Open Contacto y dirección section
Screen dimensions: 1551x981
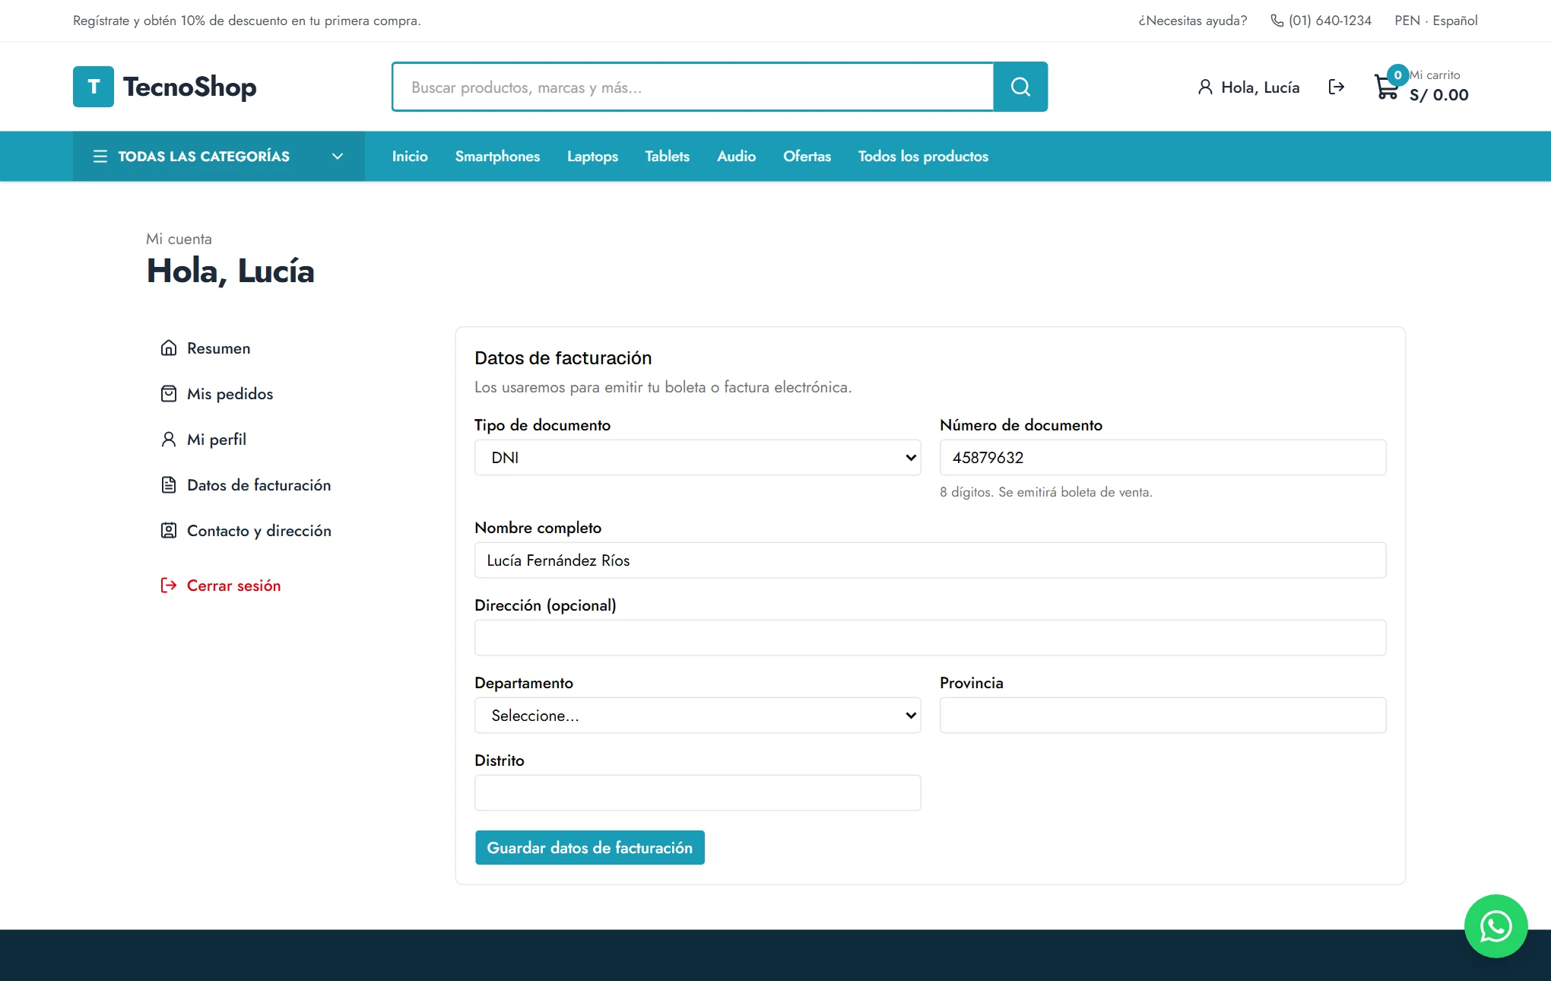(x=258, y=530)
